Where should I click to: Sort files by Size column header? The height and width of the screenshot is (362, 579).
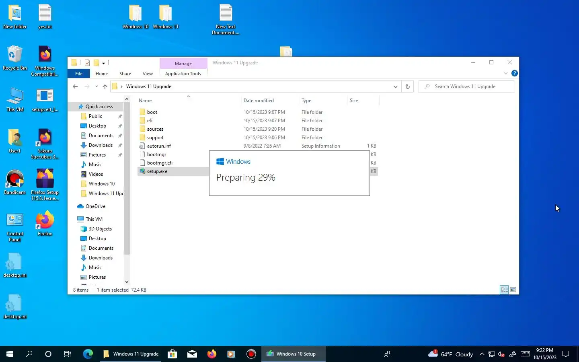pyautogui.click(x=363, y=101)
